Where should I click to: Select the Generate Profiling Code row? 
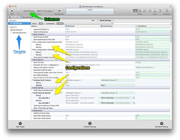click(101, 70)
